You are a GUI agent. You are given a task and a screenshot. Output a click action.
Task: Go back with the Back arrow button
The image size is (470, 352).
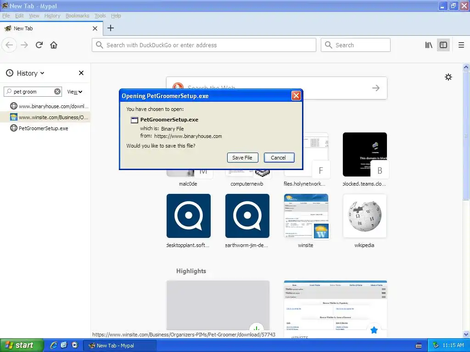pyautogui.click(x=9, y=45)
